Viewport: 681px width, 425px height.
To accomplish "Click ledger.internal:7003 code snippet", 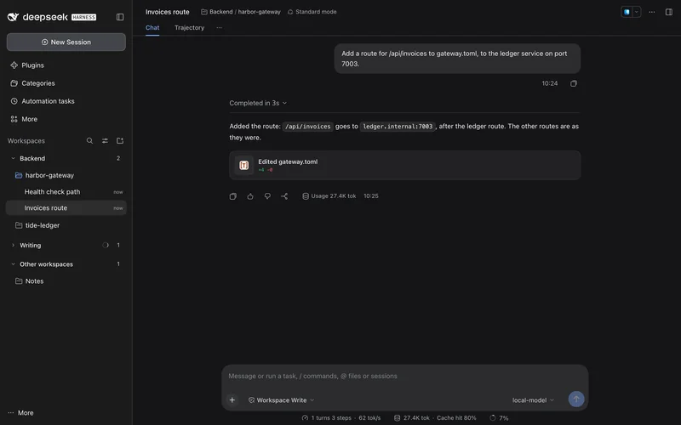I will tap(398, 127).
